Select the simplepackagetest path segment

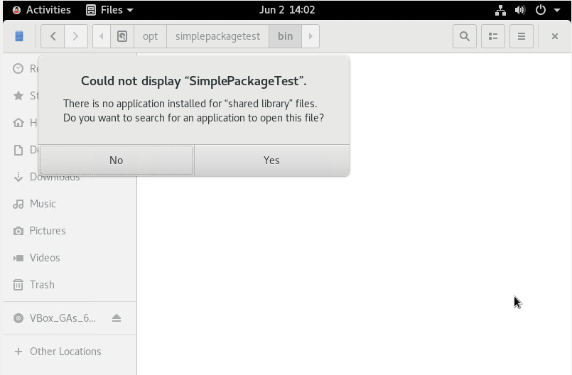tap(217, 36)
